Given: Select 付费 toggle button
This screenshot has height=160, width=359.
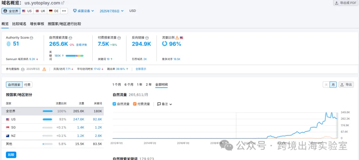Looking at the screenshot, I should point(28,85).
